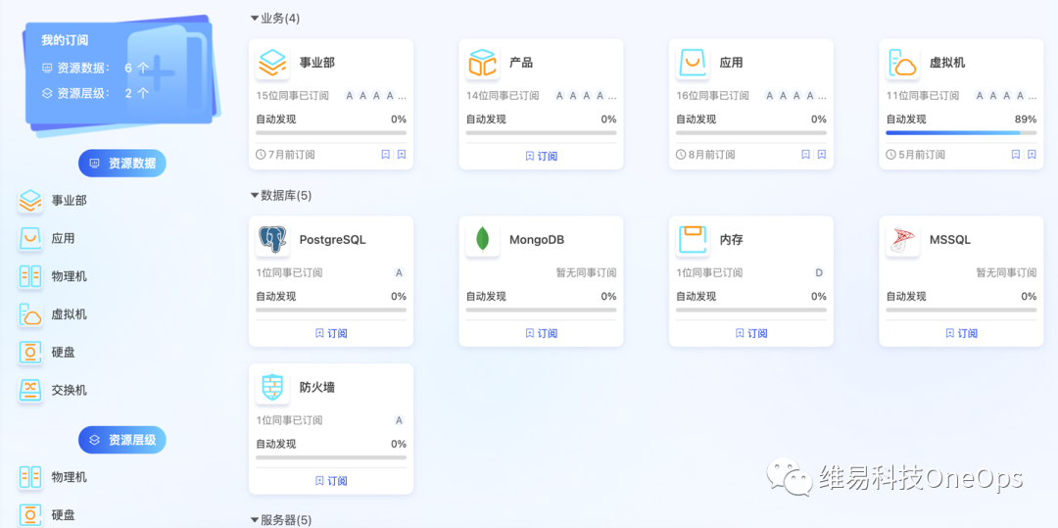
Task: Open the MongoDB leaf icon
Action: pos(482,240)
